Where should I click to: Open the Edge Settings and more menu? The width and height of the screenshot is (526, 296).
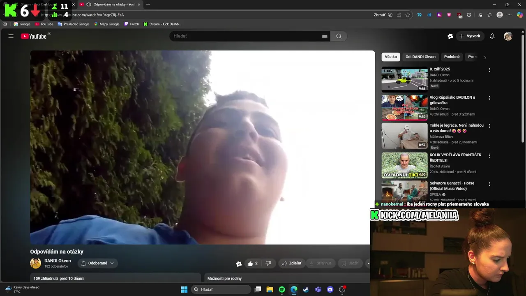point(510,15)
